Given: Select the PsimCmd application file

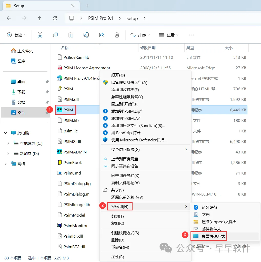Looking at the screenshot, I should click(69, 173).
